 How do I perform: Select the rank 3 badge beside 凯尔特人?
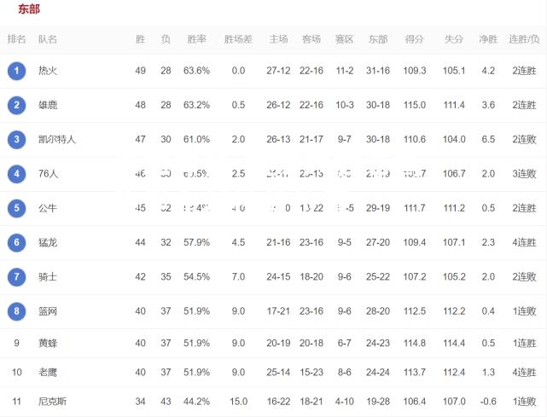pos(17,140)
